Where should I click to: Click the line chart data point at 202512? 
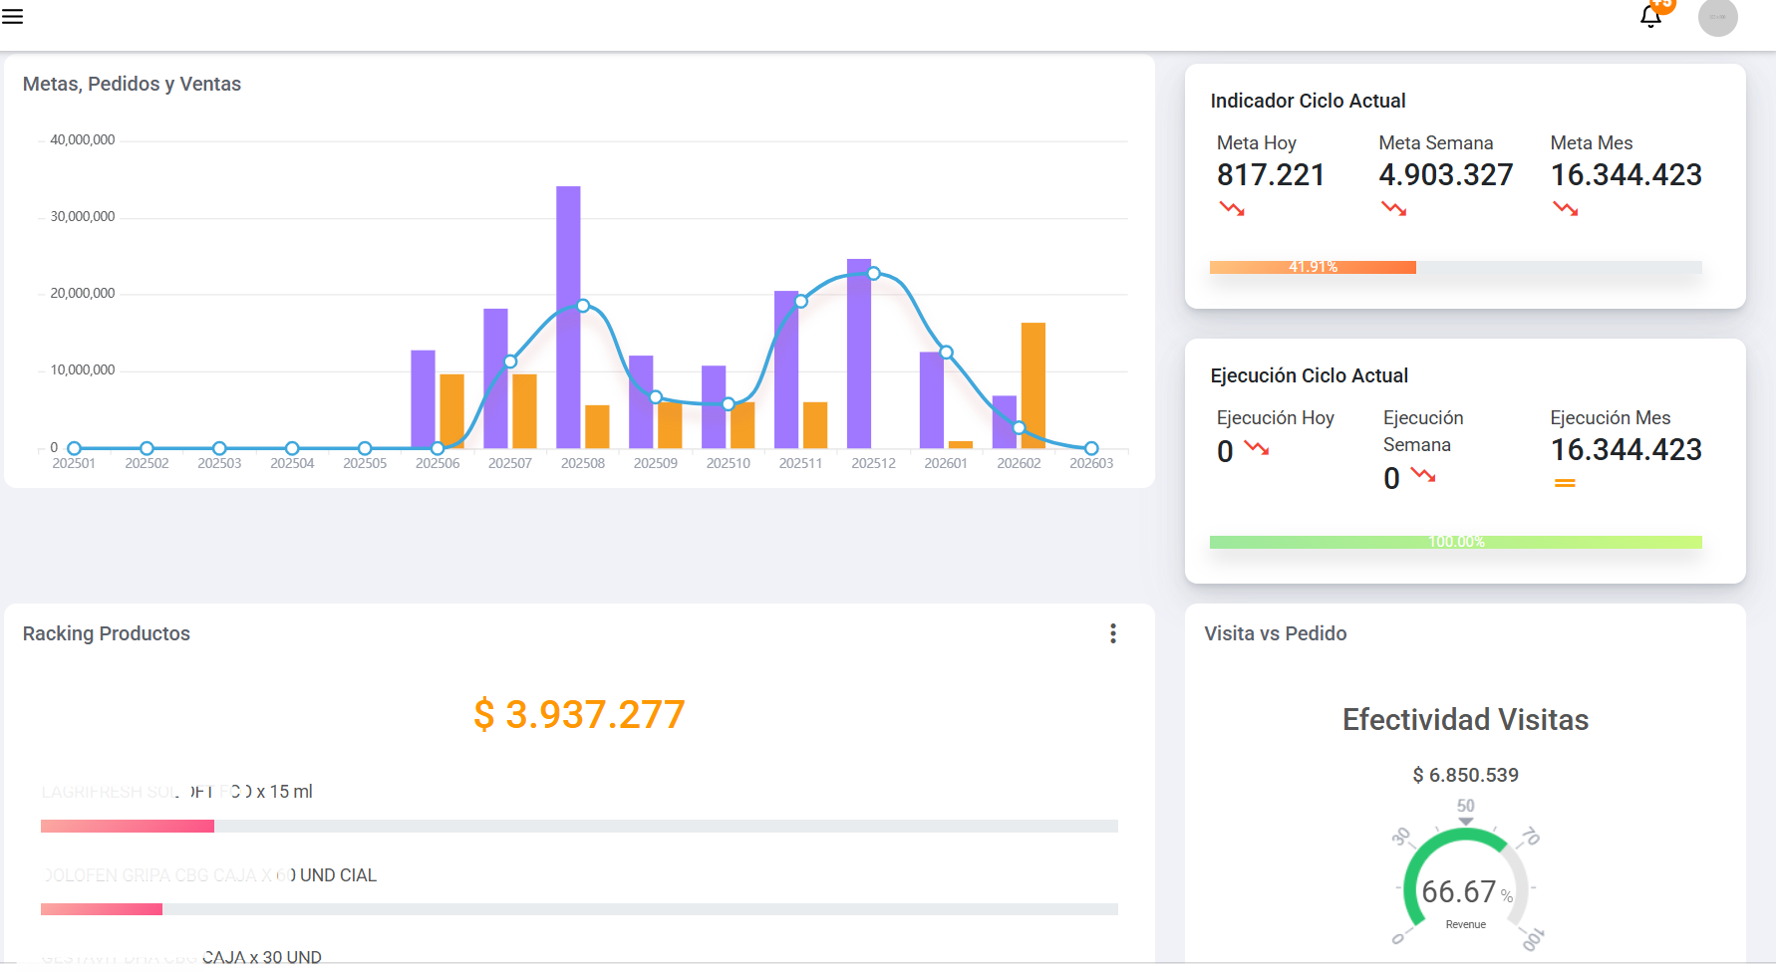pyautogui.click(x=872, y=275)
